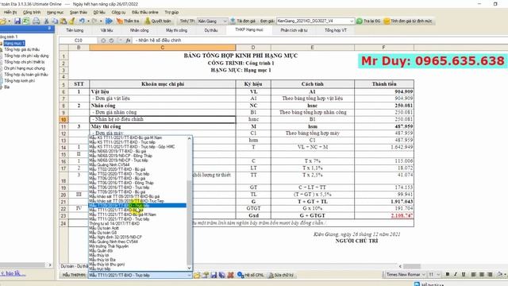Click the open folder icon beside Mẫu THKPHM

pyautogui.click(x=197, y=275)
